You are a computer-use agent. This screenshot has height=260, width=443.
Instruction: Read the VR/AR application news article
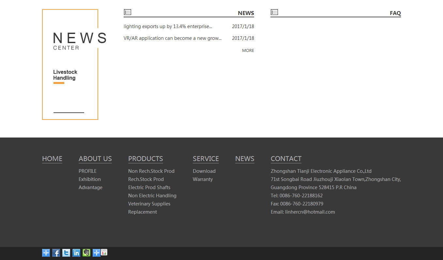[x=173, y=38]
